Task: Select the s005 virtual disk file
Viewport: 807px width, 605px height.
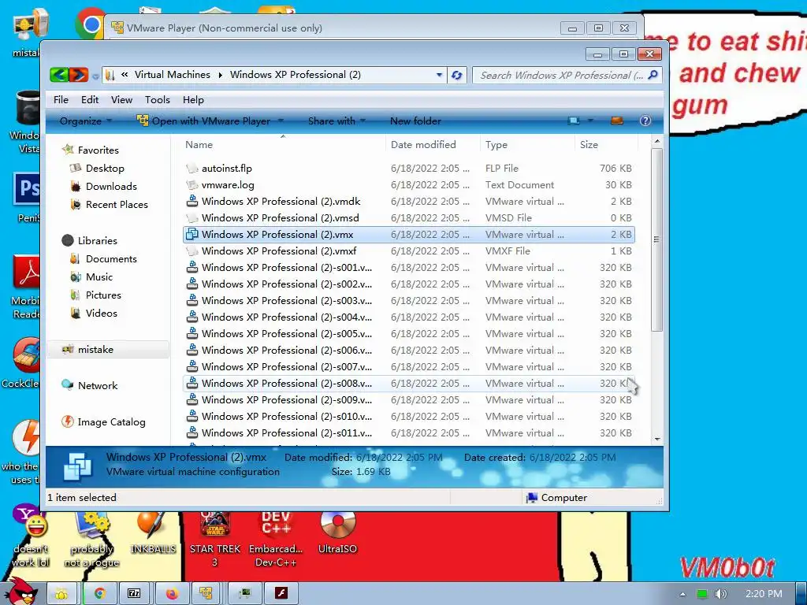Action: click(x=409, y=333)
